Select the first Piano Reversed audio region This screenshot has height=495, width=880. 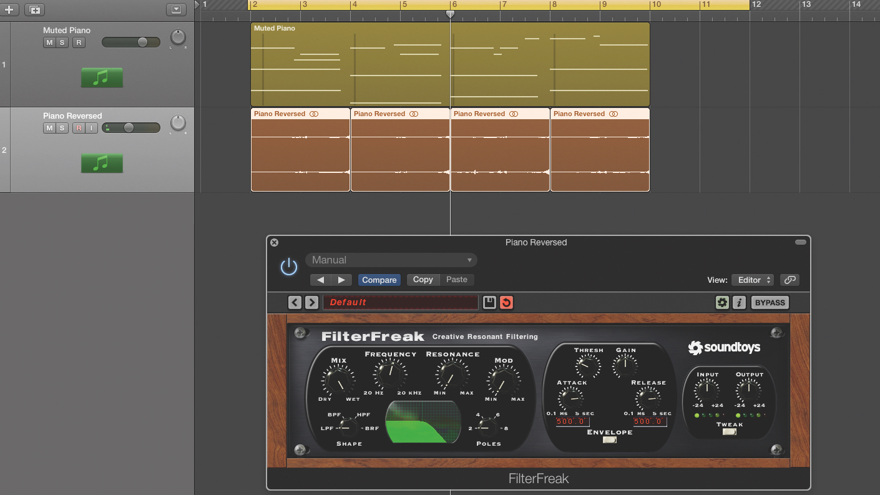pyautogui.click(x=300, y=150)
